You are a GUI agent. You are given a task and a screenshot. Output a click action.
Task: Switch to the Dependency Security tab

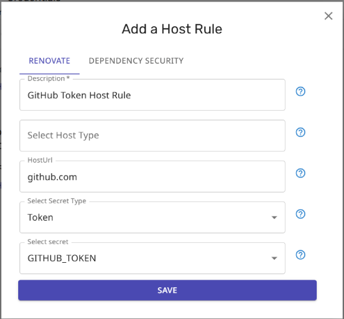click(136, 61)
